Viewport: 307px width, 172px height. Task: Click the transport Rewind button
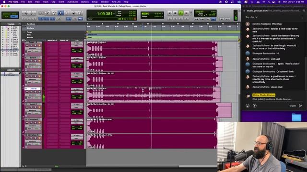click(x=175, y=19)
